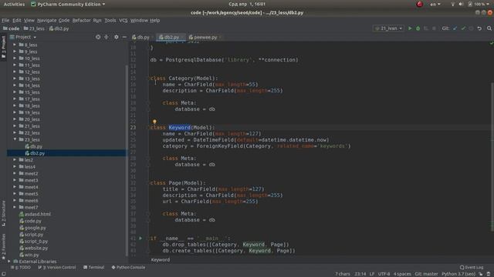The width and height of the screenshot is (494, 277).
Task: Click the Git: master branch widget
Action: coord(426,274)
